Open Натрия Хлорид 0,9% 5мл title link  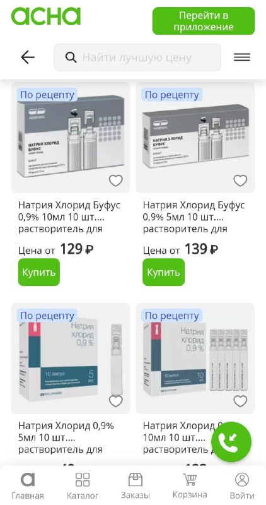[x=66, y=437]
